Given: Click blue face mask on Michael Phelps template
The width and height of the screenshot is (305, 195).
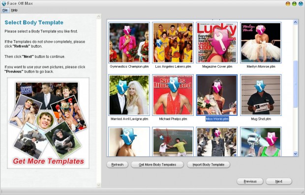Looking at the screenshot, I should 173,84.
